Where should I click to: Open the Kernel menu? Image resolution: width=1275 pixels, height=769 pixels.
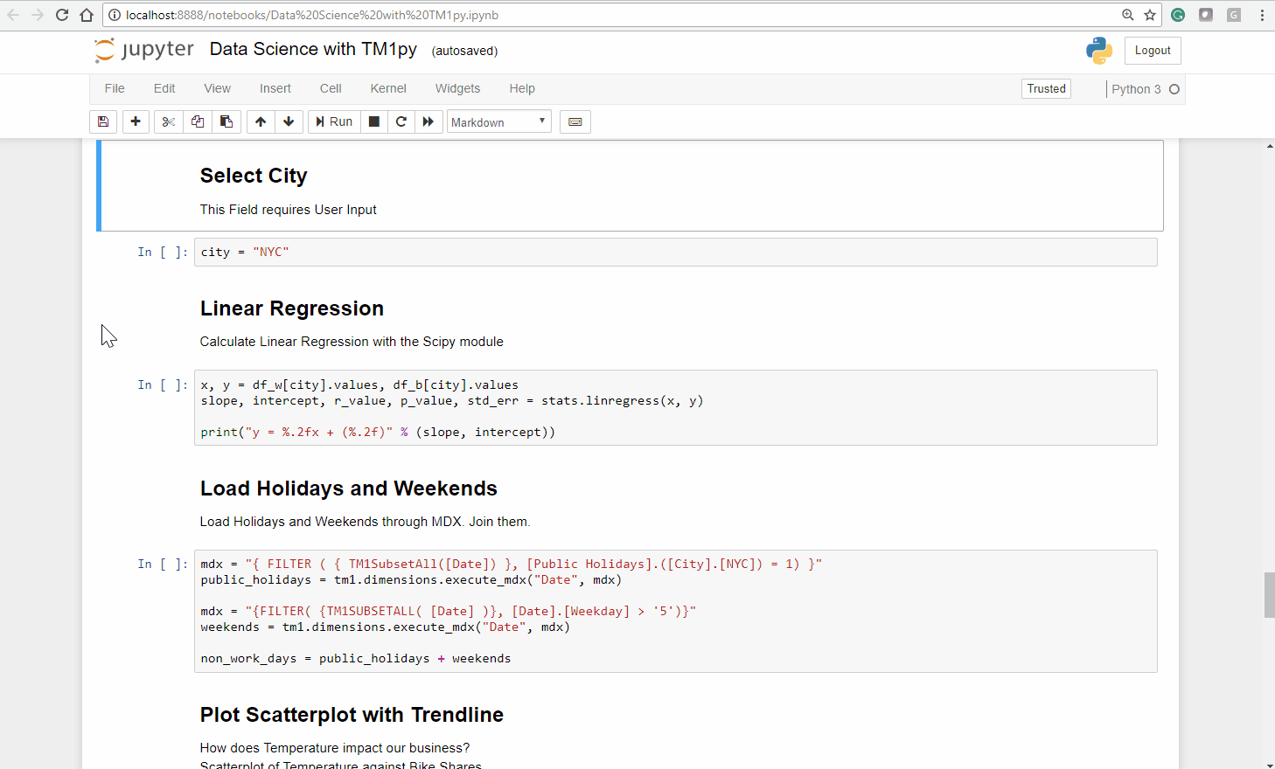tap(387, 88)
